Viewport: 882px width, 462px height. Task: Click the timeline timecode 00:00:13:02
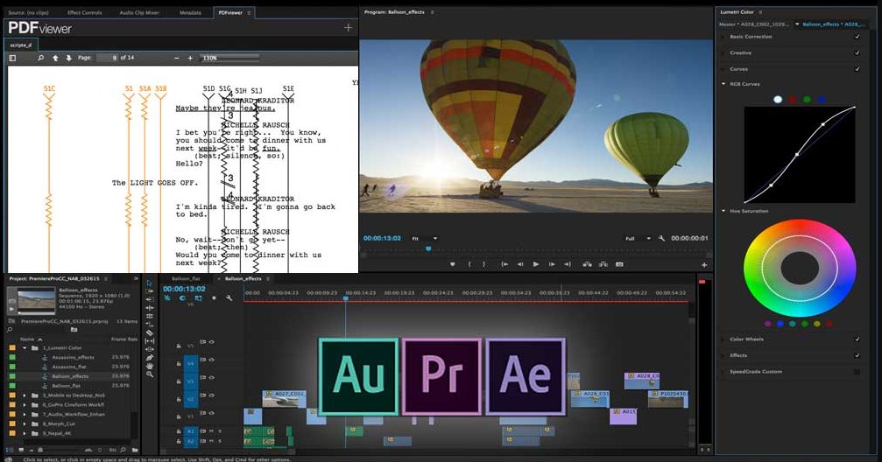tap(185, 289)
